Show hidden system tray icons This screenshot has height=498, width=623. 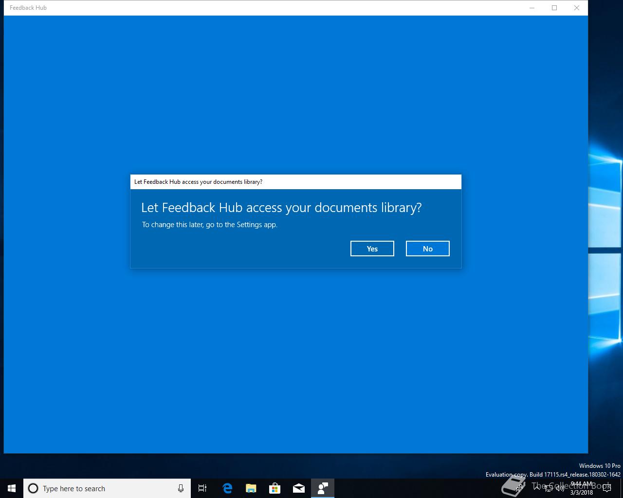[537, 488]
